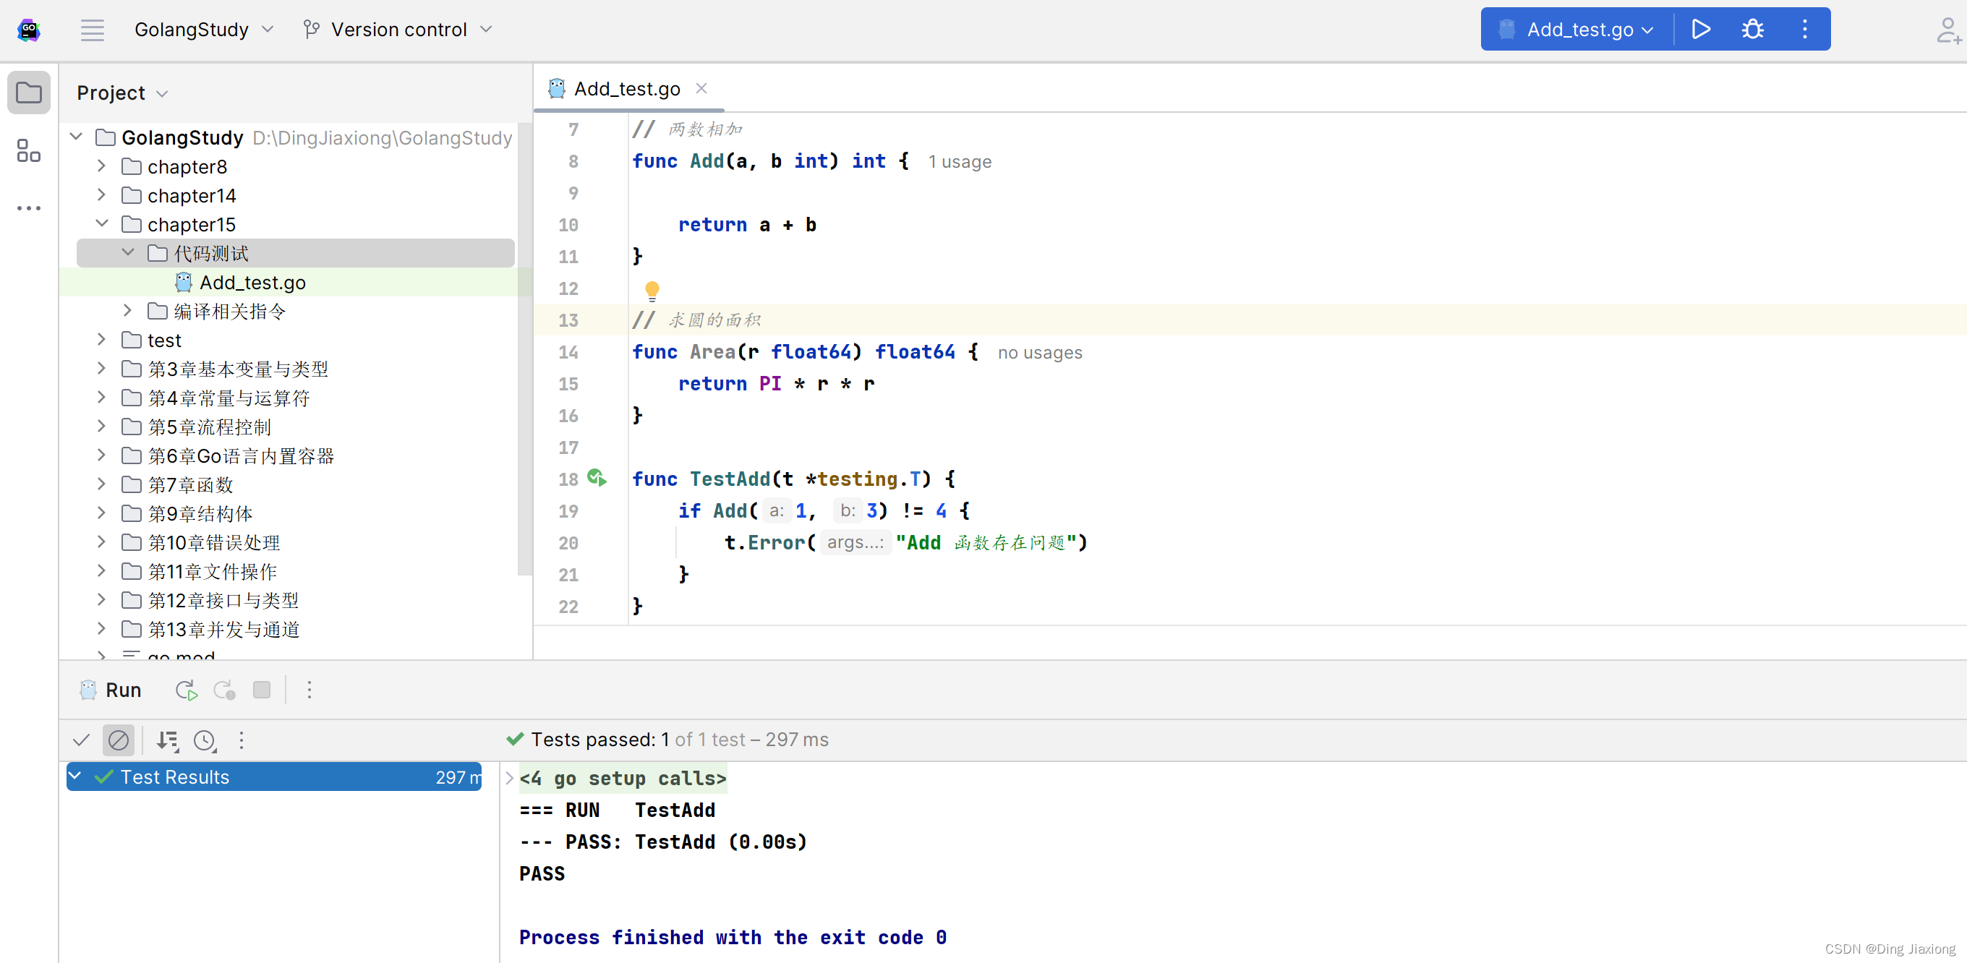Click the GoLand application logo icon
Screen dimensions: 1967x963
(29, 30)
